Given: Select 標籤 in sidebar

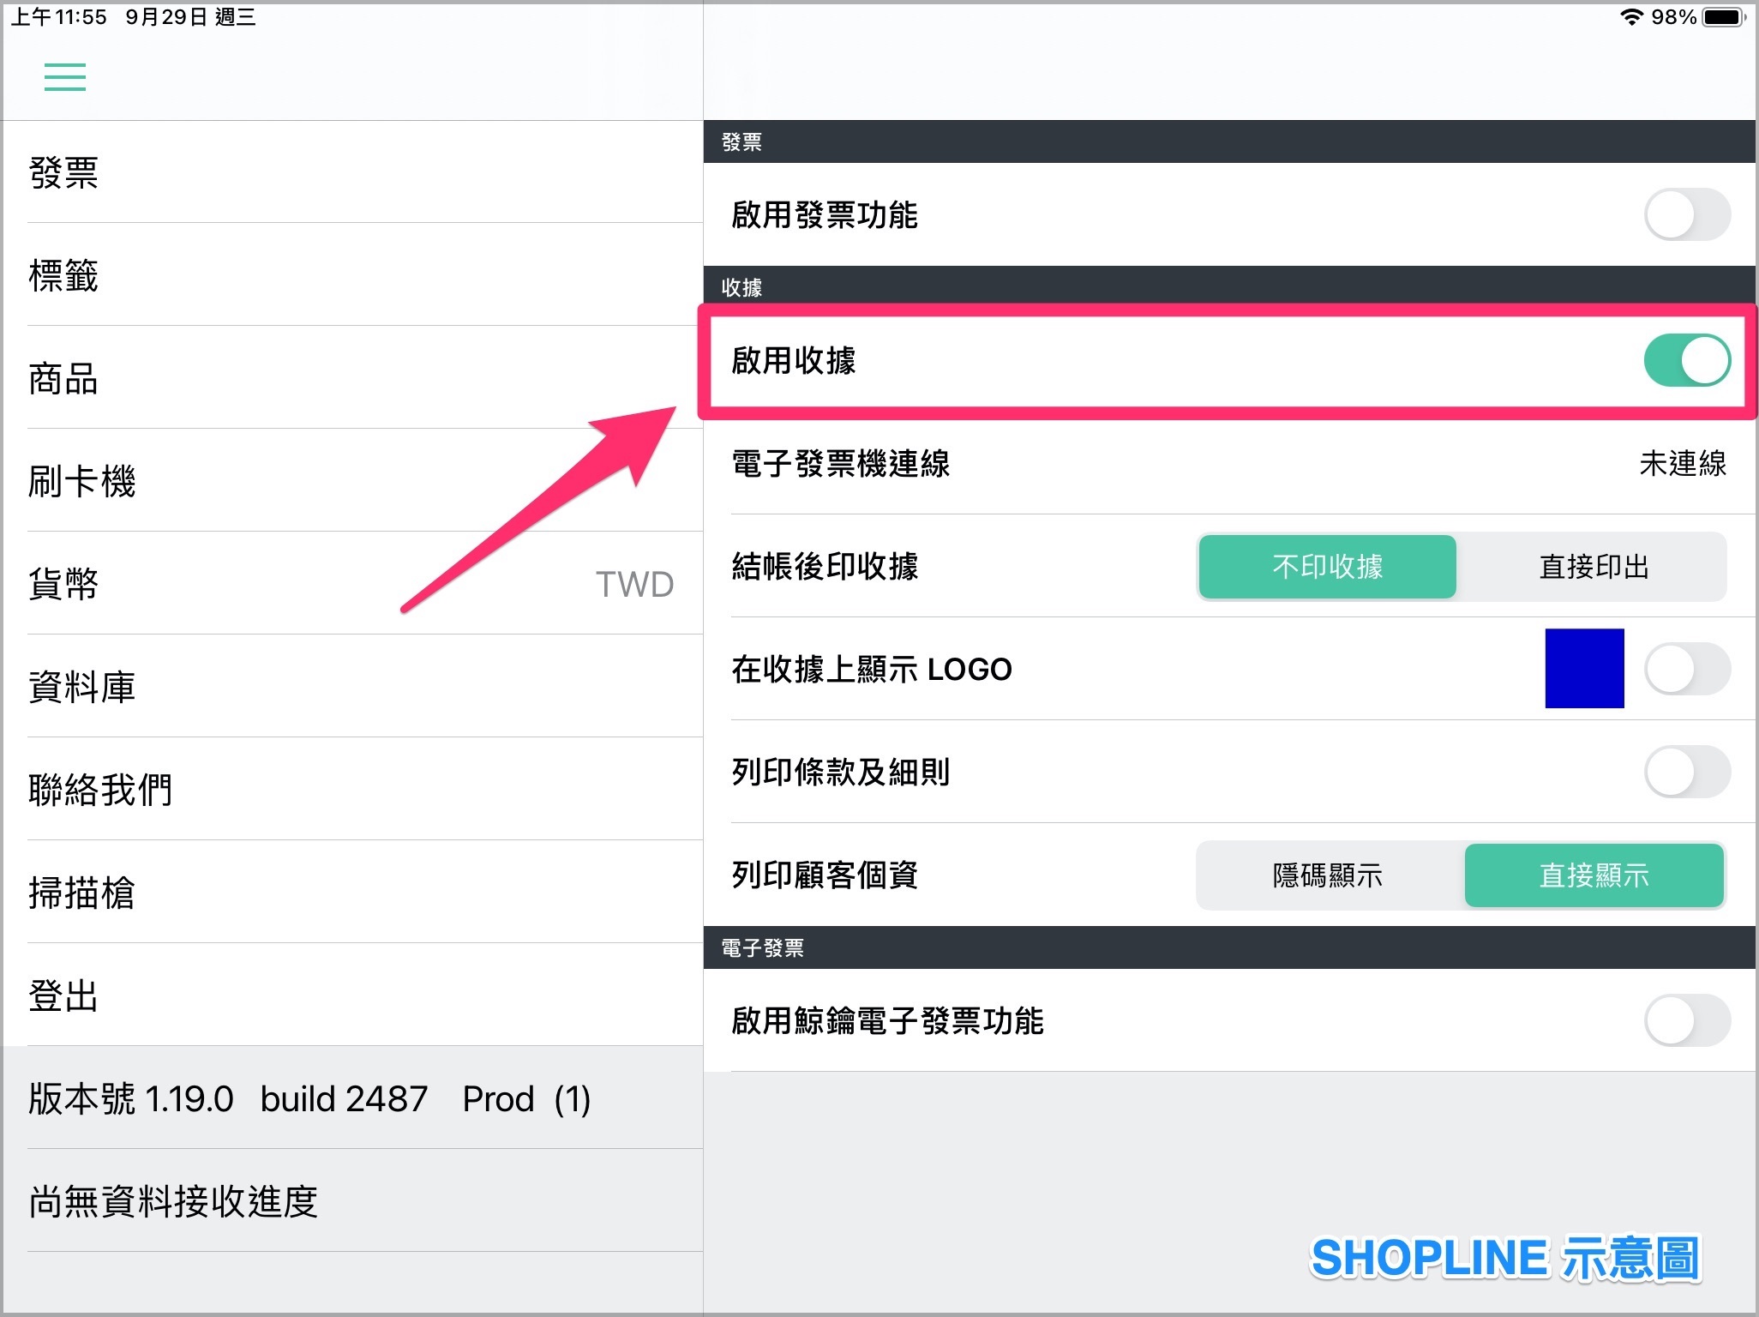Looking at the screenshot, I should click(x=351, y=275).
